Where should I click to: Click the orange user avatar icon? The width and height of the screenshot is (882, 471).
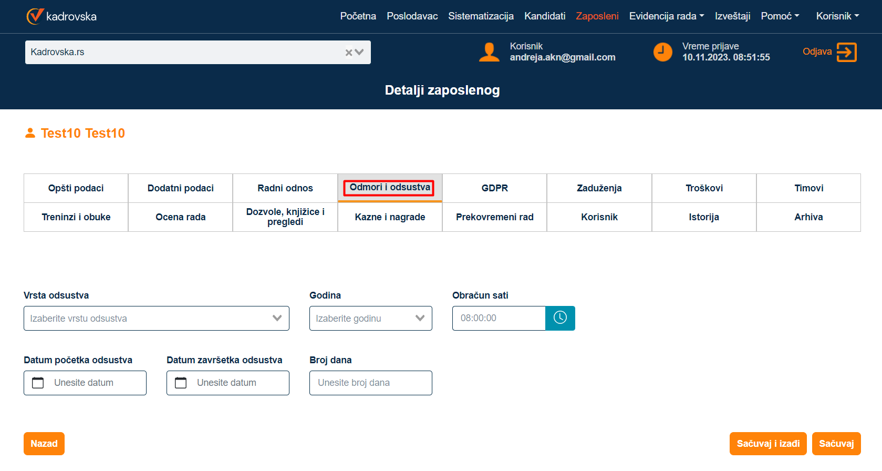click(489, 52)
